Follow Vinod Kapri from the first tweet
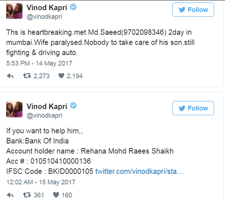This screenshot has width=225, height=201. (193, 10)
